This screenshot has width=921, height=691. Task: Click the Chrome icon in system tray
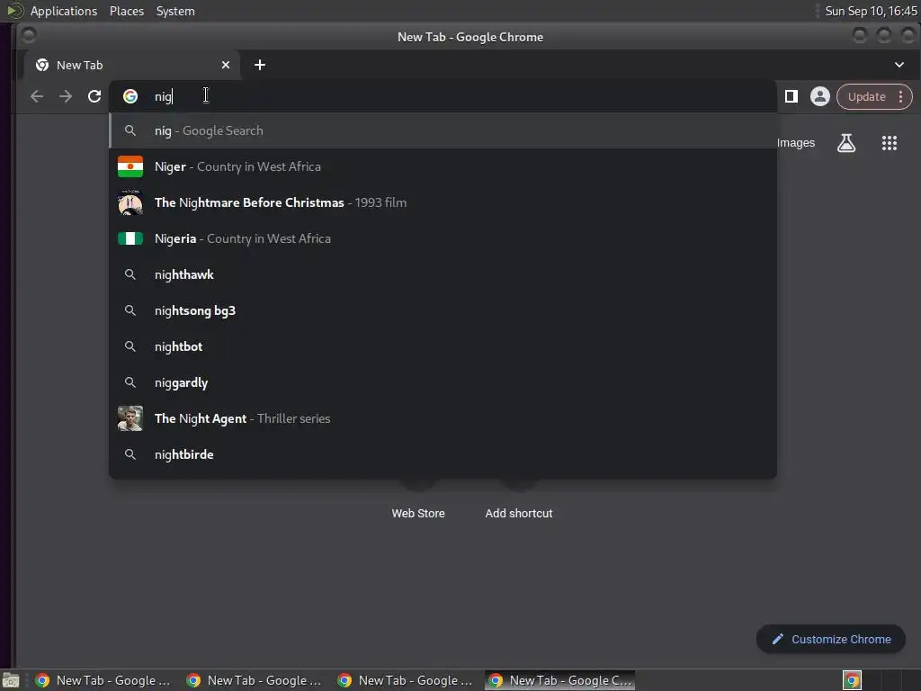[852, 680]
